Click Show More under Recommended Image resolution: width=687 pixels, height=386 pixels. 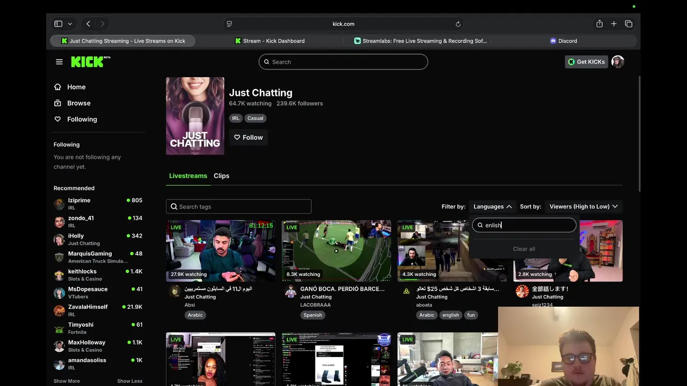point(67,381)
